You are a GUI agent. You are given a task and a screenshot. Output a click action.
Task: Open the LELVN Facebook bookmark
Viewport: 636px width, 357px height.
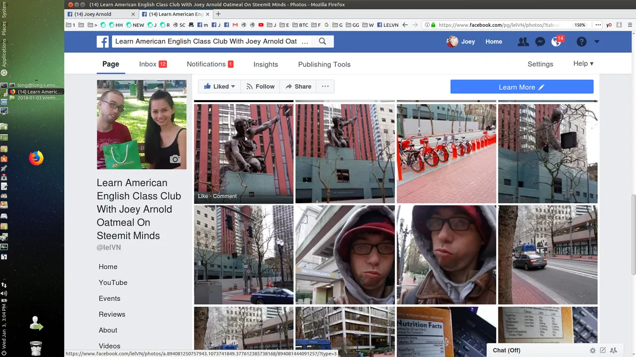click(388, 25)
